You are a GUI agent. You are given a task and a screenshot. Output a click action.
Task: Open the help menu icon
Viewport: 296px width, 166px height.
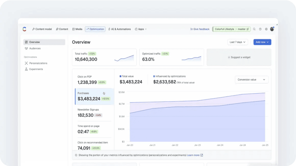coord(260,29)
